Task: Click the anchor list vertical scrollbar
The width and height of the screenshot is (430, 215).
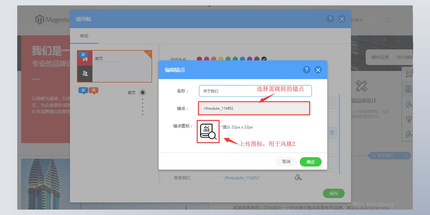Action: point(339,134)
